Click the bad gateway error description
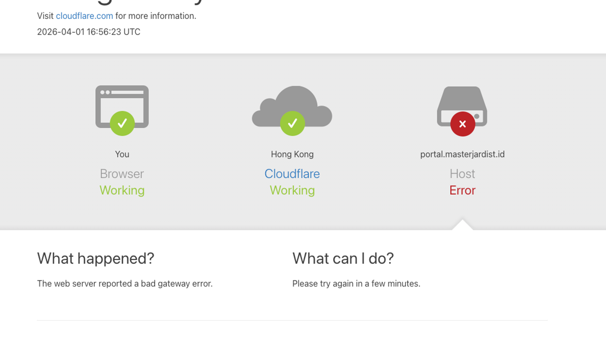606x341 pixels. (x=125, y=284)
